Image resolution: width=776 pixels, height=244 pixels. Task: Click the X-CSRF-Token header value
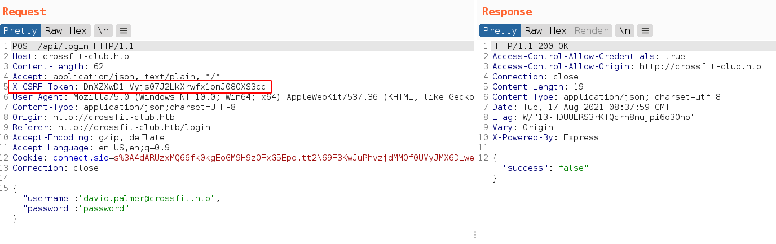point(174,87)
